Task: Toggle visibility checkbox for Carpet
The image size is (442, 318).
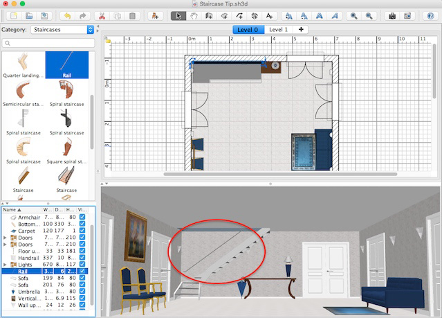Action: click(82, 231)
